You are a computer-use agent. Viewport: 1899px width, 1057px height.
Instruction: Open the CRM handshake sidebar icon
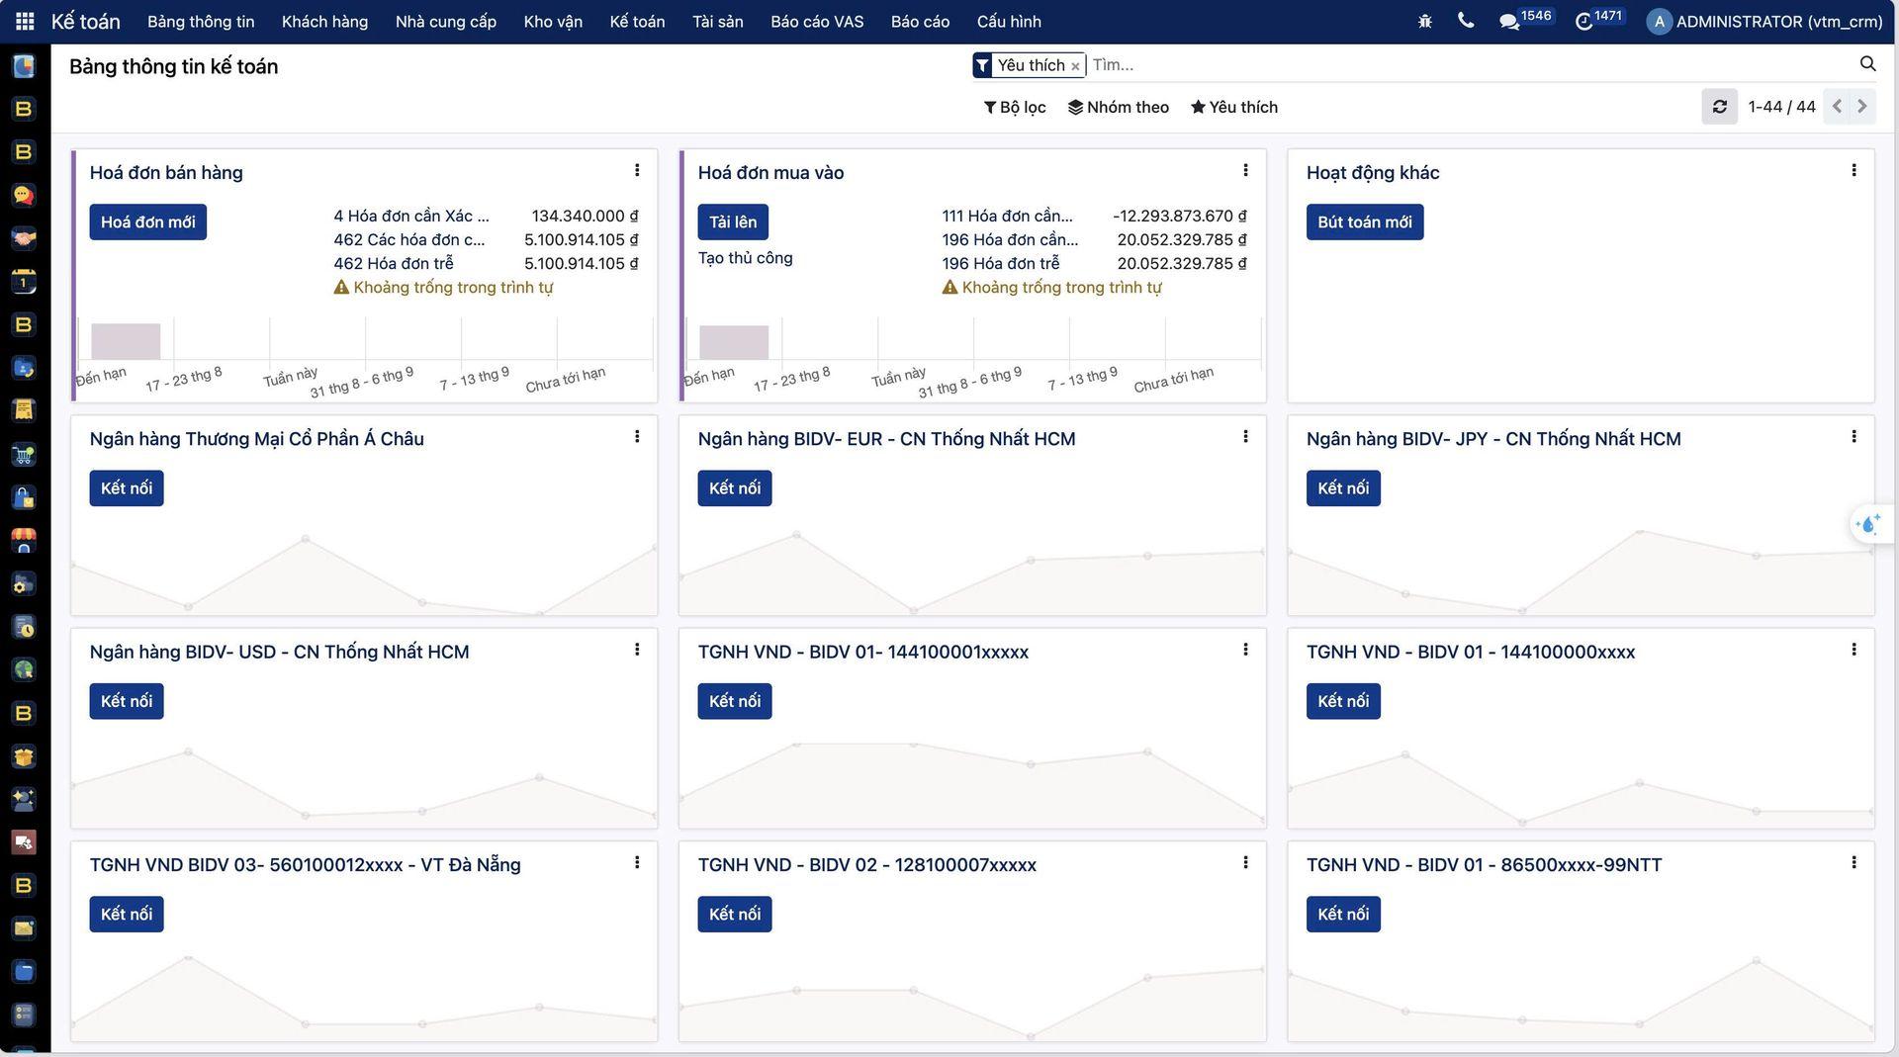(x=24, y=238)
